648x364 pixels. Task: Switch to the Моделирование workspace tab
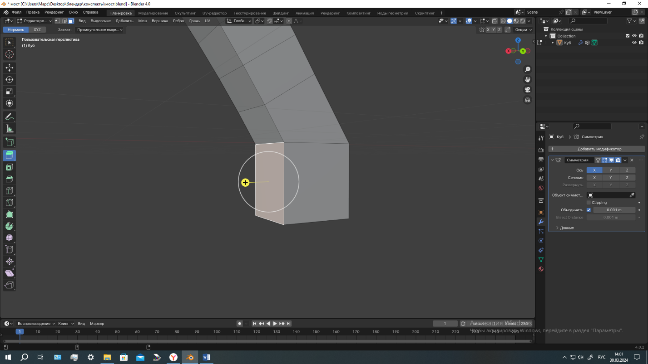153,13
